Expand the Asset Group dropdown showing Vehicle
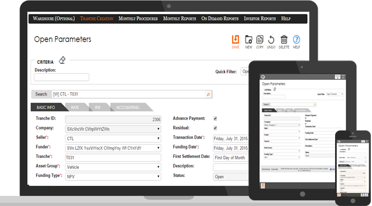 (113, 167)
